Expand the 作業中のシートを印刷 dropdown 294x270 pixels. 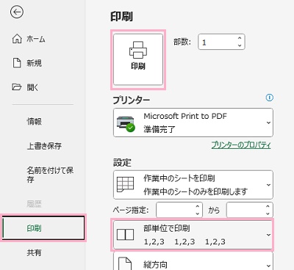tap(193, 185)
